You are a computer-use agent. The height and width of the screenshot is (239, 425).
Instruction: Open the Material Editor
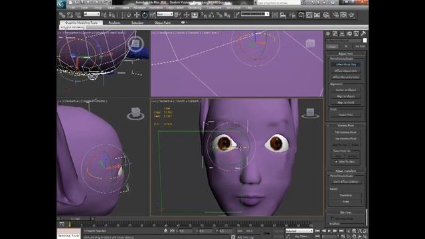(x=326, y=15)
